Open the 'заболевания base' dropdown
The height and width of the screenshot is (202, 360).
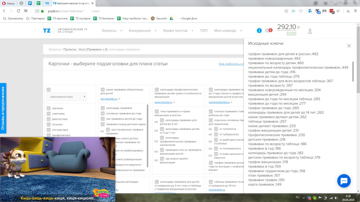point(67,97)
